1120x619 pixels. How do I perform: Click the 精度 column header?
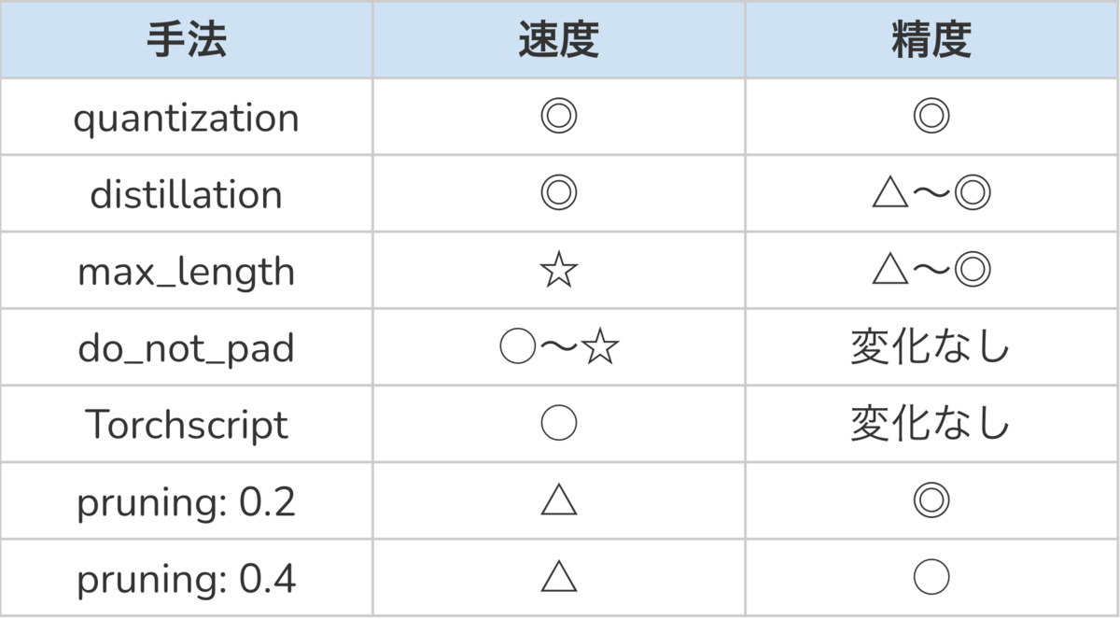pos(931,39)
